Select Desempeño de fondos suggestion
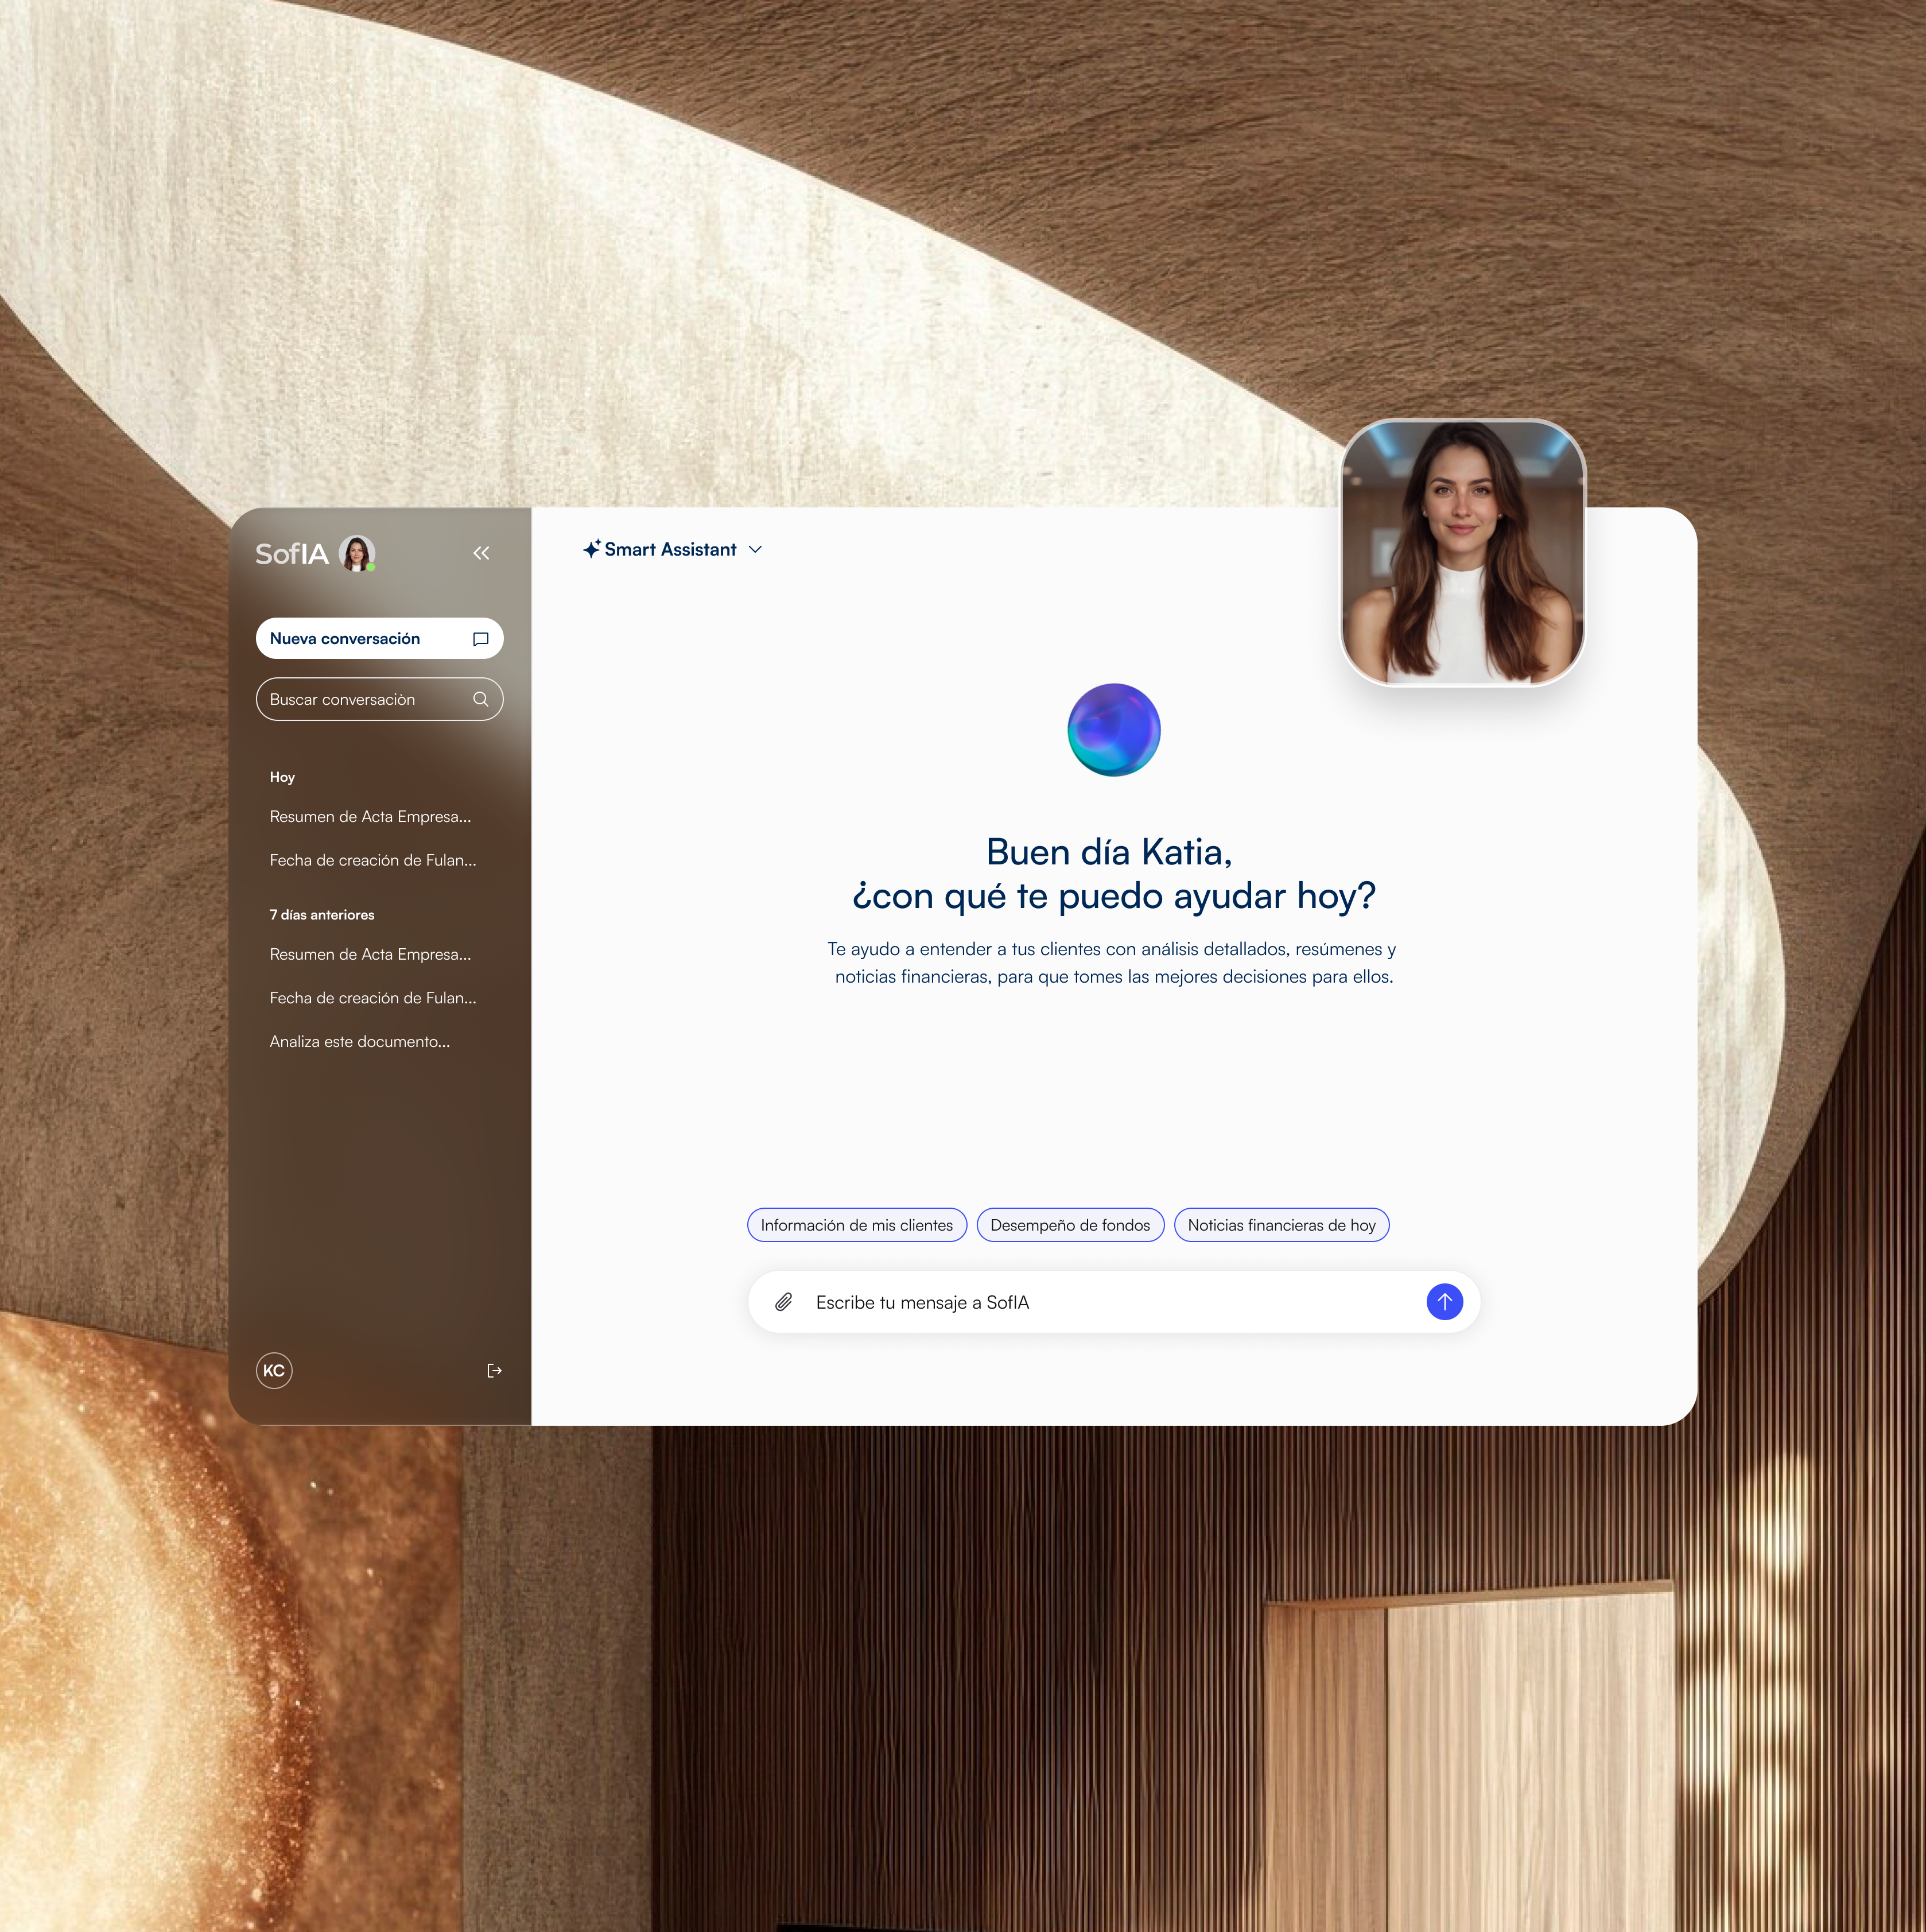Screen dimensions: 1926x1932 [1070, 1225]
